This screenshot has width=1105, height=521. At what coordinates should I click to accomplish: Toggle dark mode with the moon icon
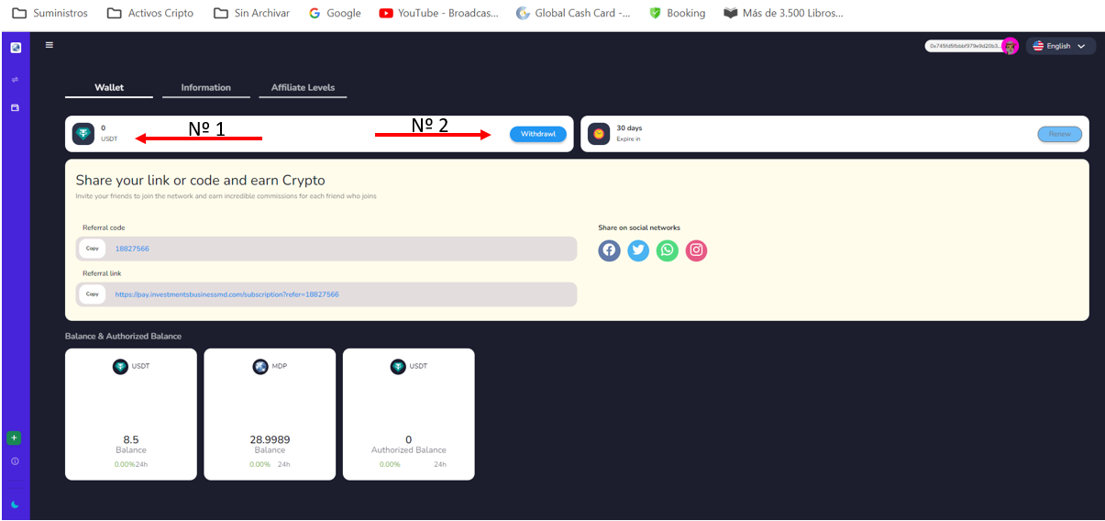tap(15, 504)
